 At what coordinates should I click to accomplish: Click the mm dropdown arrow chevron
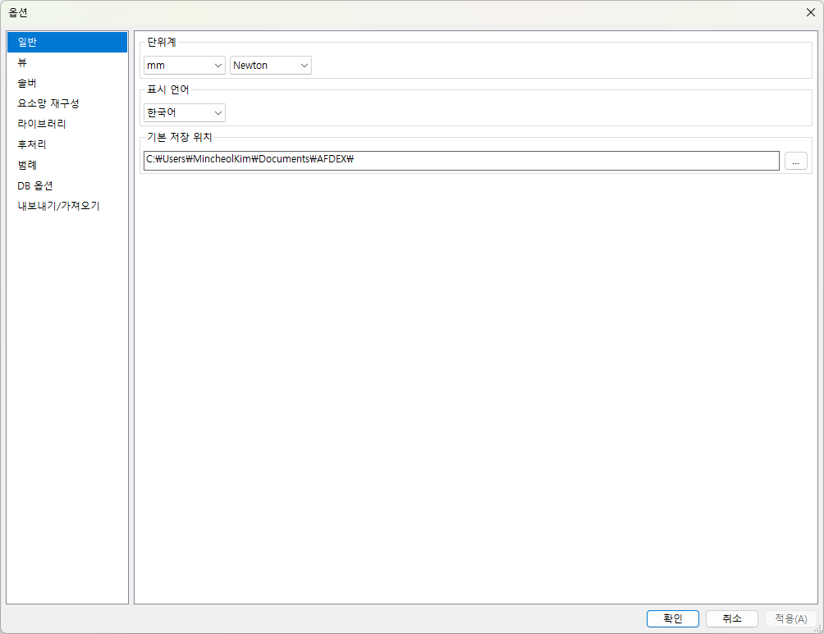click(218, 65)
